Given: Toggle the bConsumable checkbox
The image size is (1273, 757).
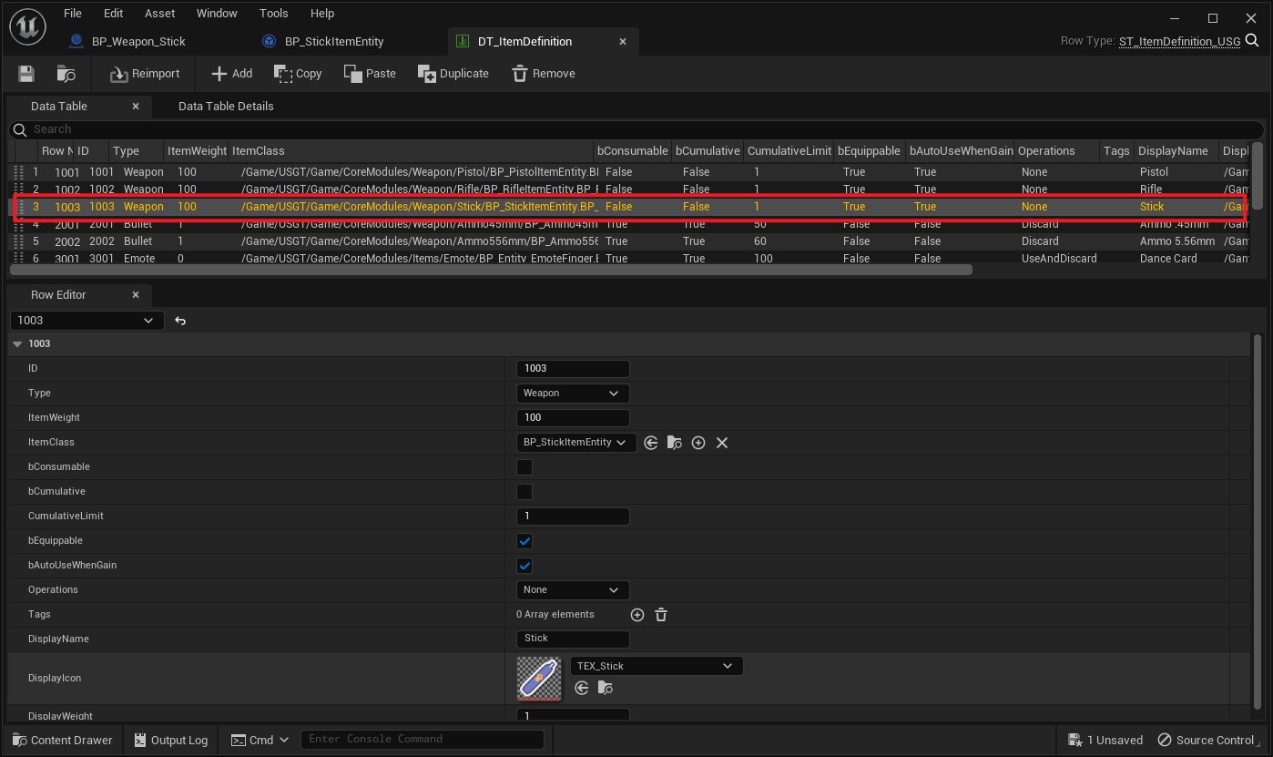Looking at the screenshot, I should pyautogui.click(x=524, y=467).
